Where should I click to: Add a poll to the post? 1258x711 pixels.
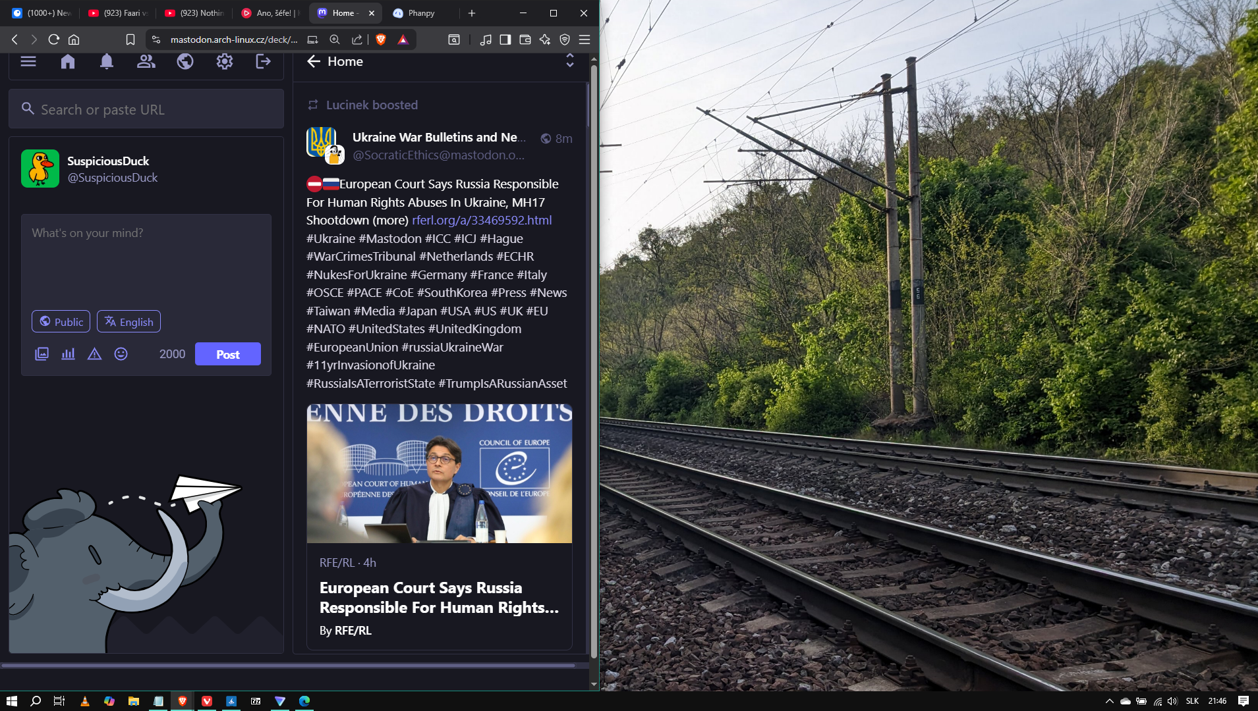coord(68,354)
